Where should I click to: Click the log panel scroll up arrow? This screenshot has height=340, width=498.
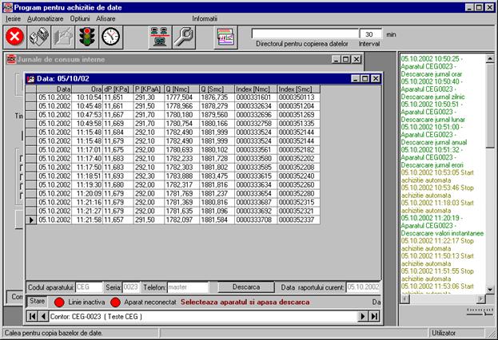click(490, 59)
